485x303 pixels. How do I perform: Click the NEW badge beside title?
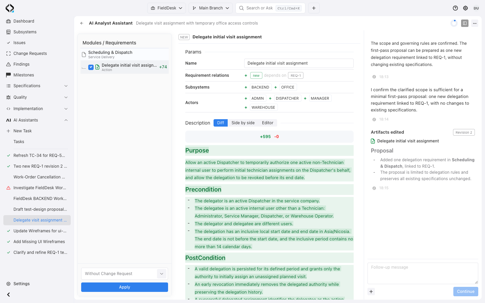pos(184,37)
